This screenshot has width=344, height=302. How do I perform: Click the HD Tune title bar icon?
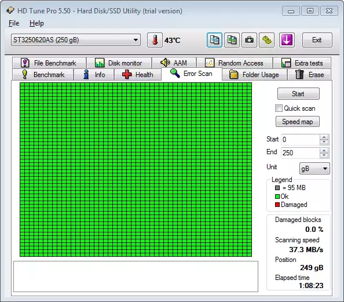(10, 10)
